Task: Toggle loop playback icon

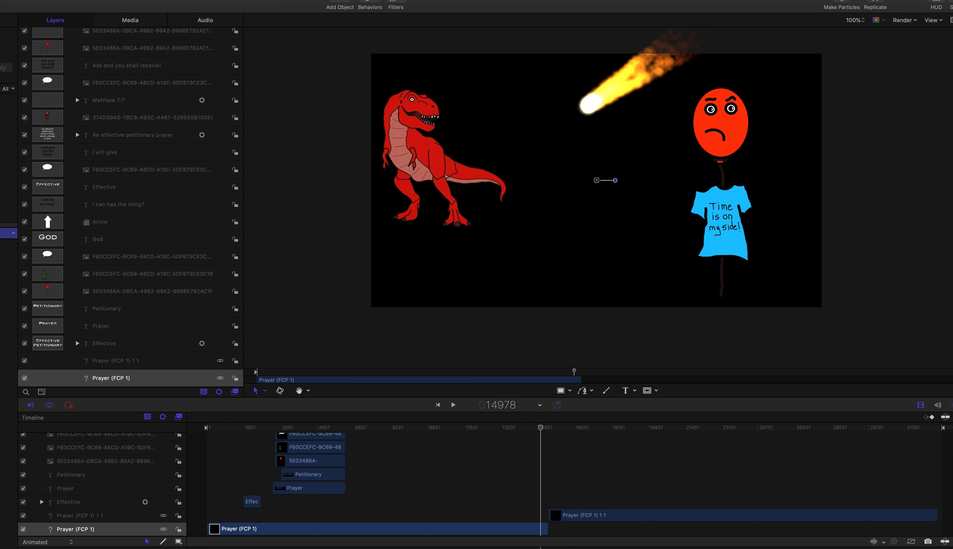Action: coord(49,405)
